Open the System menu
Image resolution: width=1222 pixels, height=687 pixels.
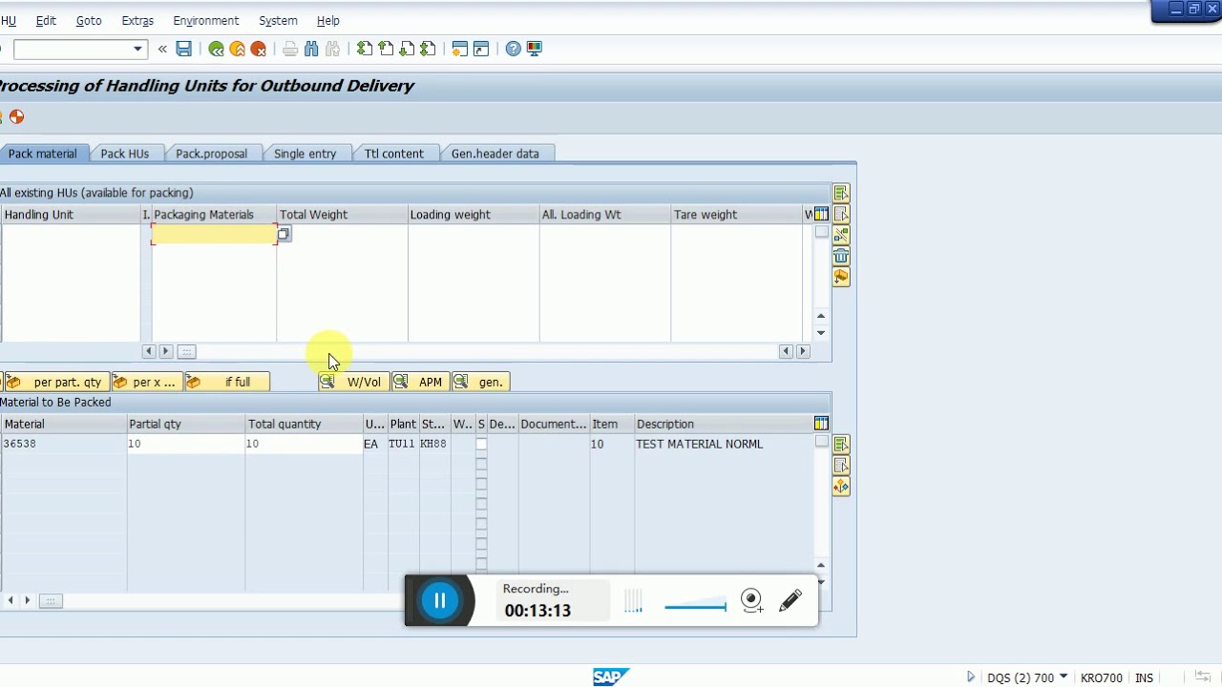coord(278,20)
